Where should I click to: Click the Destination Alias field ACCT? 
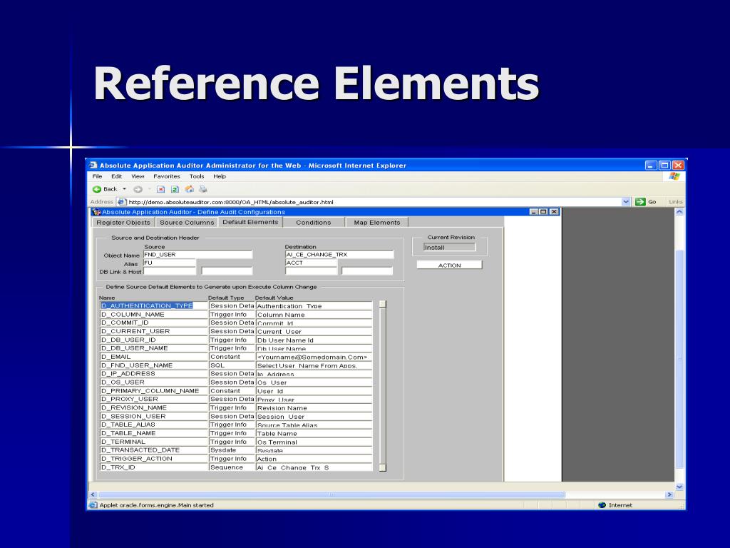(x=311, y=263)
